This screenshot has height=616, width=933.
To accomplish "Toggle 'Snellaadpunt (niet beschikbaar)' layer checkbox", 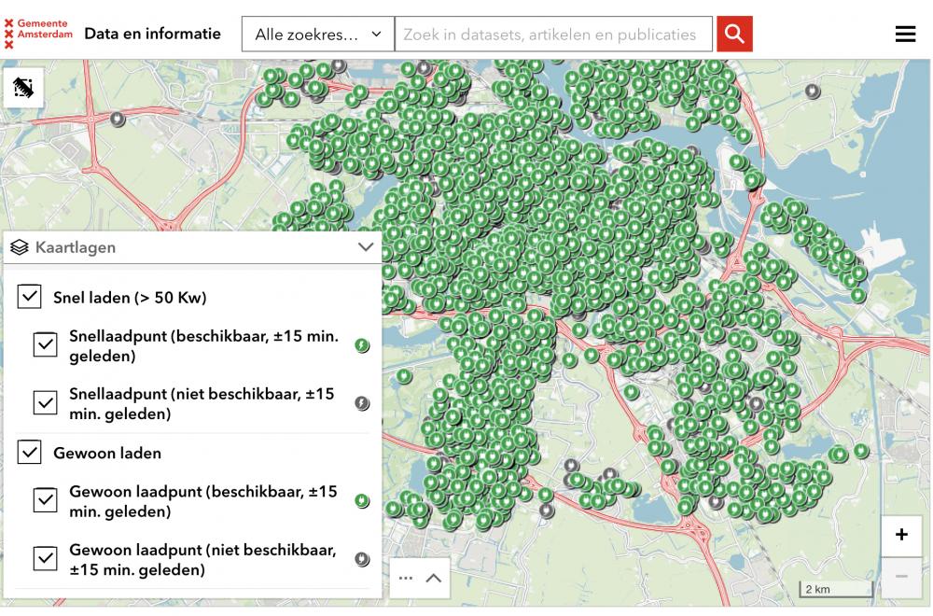I will coord(45,403).
